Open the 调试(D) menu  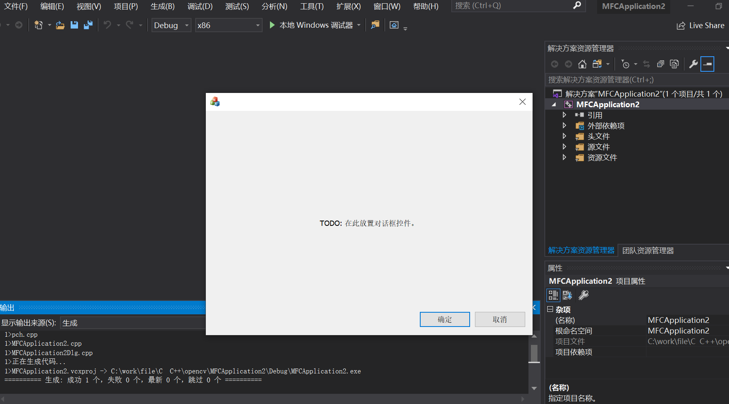[200, 6]
